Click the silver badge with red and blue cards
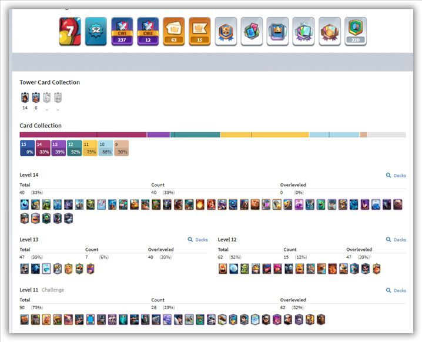The image size is (422, 342). [x=252, y=31]
